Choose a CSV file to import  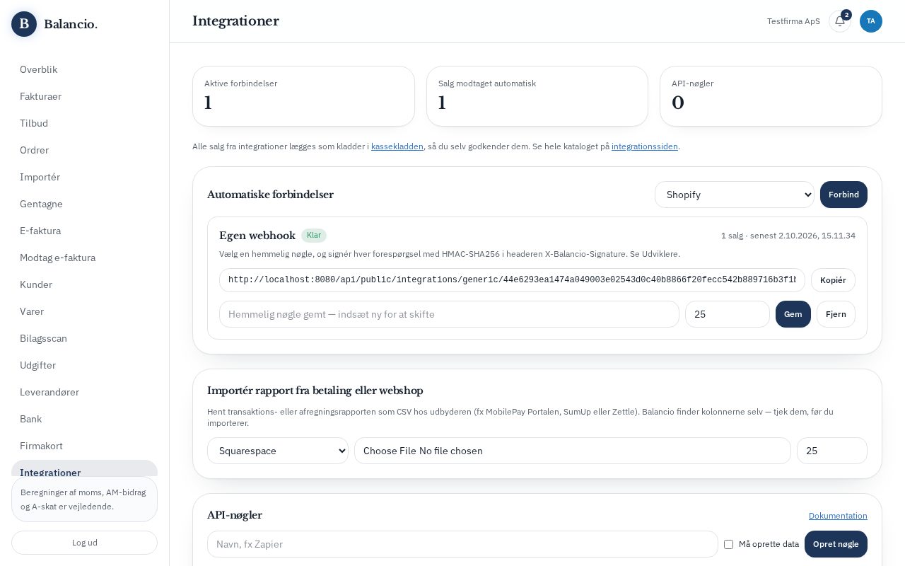(573, 451)
